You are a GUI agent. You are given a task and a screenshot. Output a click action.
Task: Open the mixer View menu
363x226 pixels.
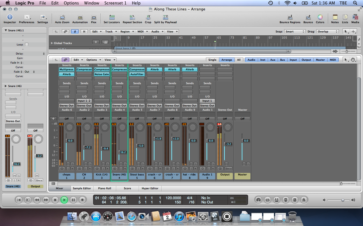tap(109, 60)
